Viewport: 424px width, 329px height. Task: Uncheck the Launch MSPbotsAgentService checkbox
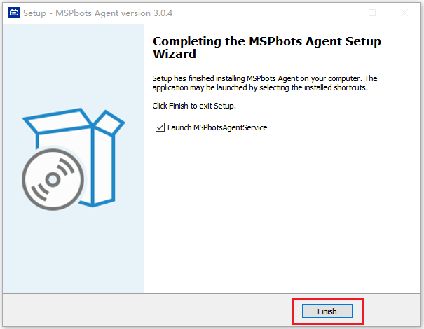(160, 127)
